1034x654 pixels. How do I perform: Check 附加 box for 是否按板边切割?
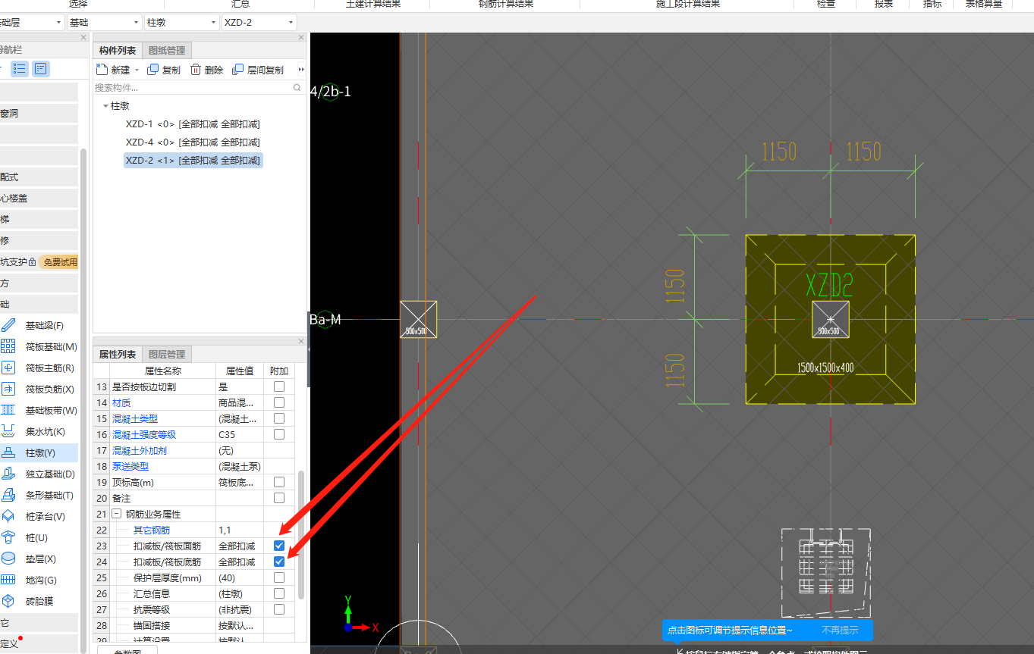[x=279, y=386]
